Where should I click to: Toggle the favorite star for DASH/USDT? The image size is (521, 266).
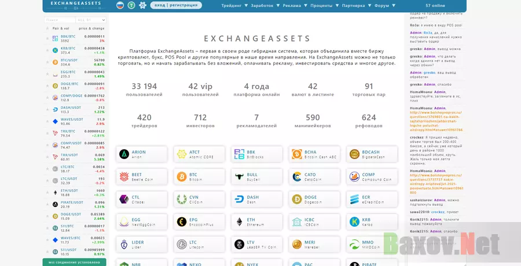[x=47, y=110]
